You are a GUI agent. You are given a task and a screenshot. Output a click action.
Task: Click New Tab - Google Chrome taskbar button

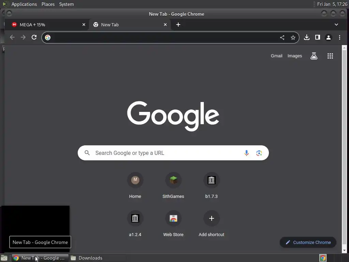40,258
